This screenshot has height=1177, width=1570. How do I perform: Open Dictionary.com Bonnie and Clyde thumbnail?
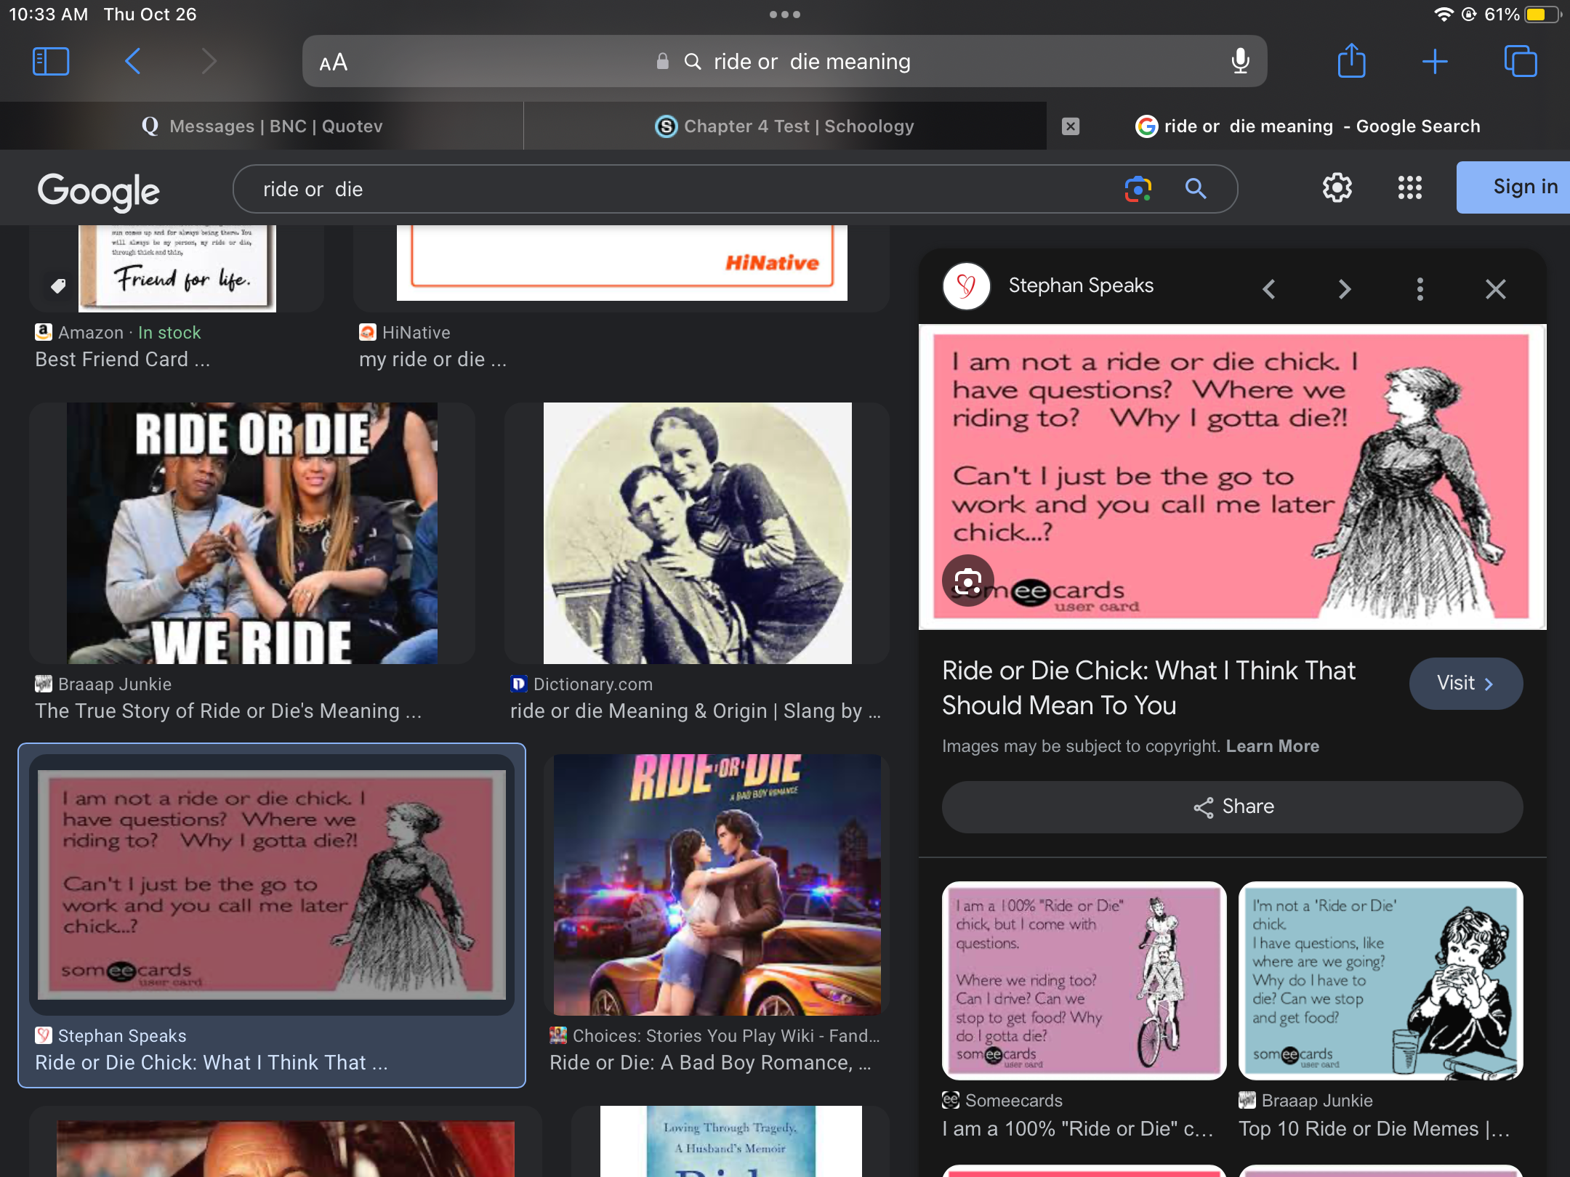pos(697,533)
